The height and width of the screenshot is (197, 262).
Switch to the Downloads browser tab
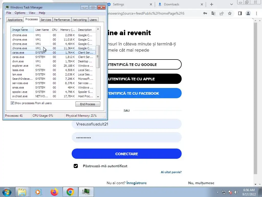click(x=180, y=5)
